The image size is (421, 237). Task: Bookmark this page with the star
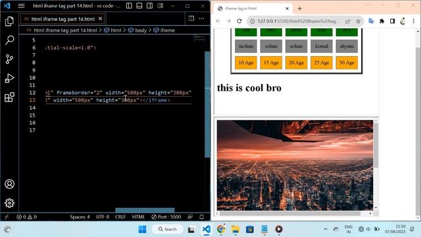point(358,21)
